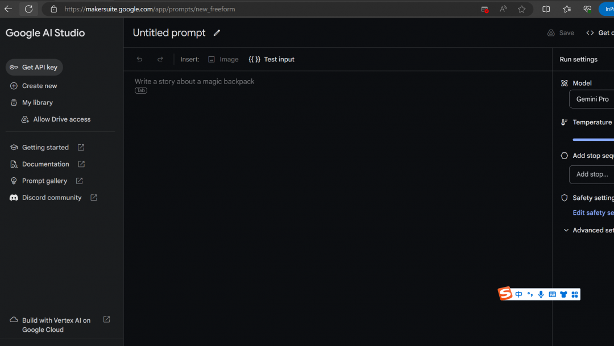Click the shirt skin icon on IME bar
614x346 pixels.
click(563, 294)
